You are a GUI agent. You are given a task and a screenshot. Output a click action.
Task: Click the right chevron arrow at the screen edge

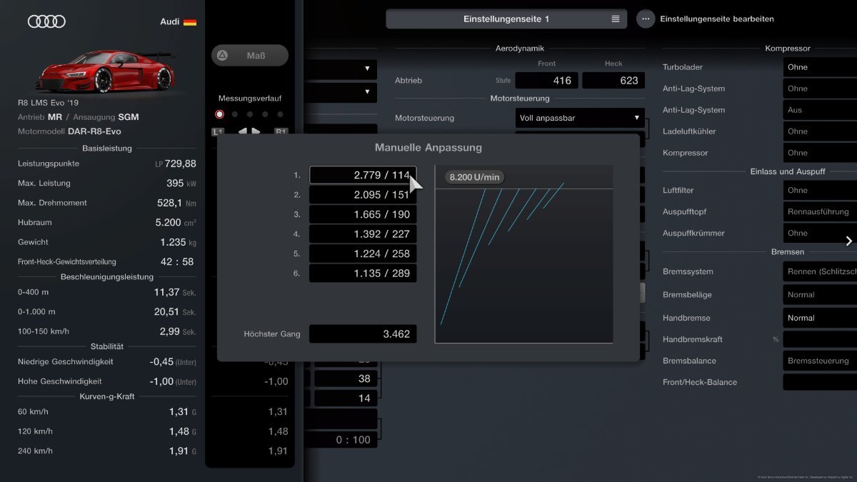(848, 241)
